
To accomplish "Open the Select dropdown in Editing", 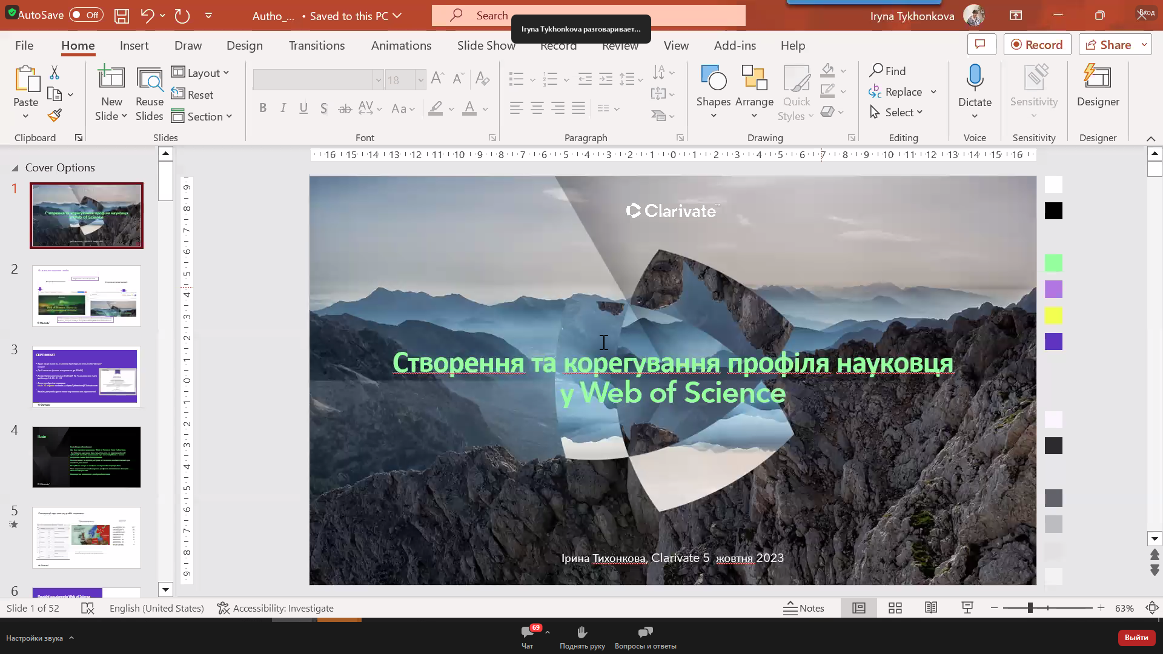I will pyautogui.click(x=896, y=113).
